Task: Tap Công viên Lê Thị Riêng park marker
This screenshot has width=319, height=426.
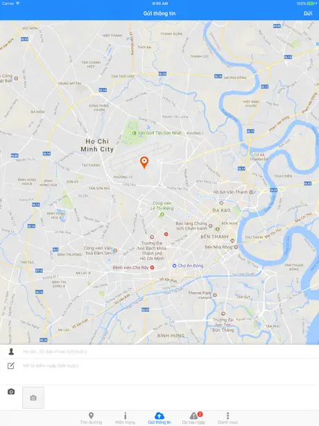Action: point(162,214)
